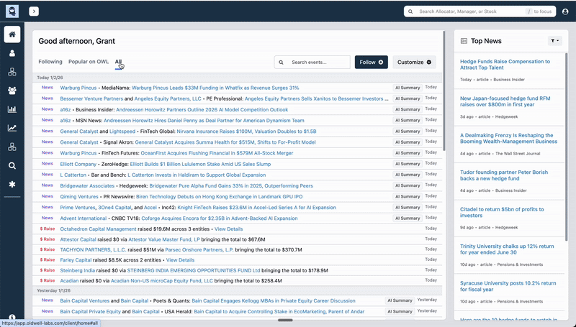Open AI Summary for Elliott Lululemon story

coord(407,164)
